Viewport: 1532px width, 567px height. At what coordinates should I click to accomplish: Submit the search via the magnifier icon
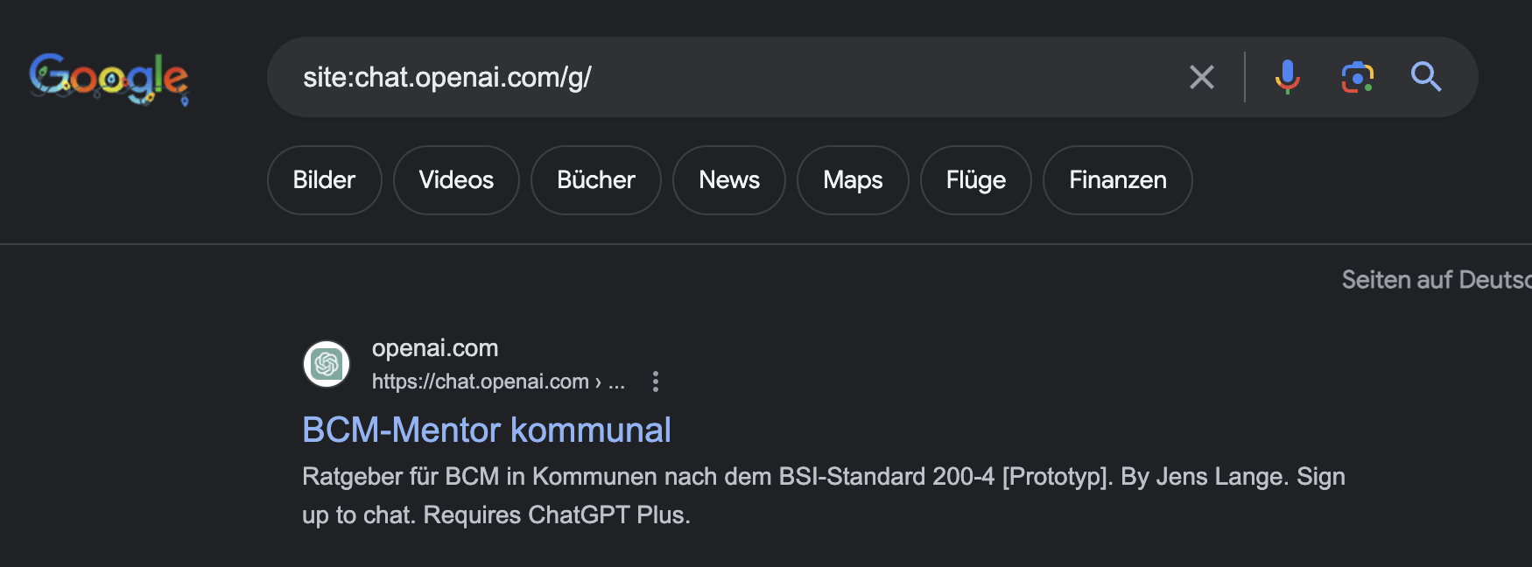(x=1427, y=77)
